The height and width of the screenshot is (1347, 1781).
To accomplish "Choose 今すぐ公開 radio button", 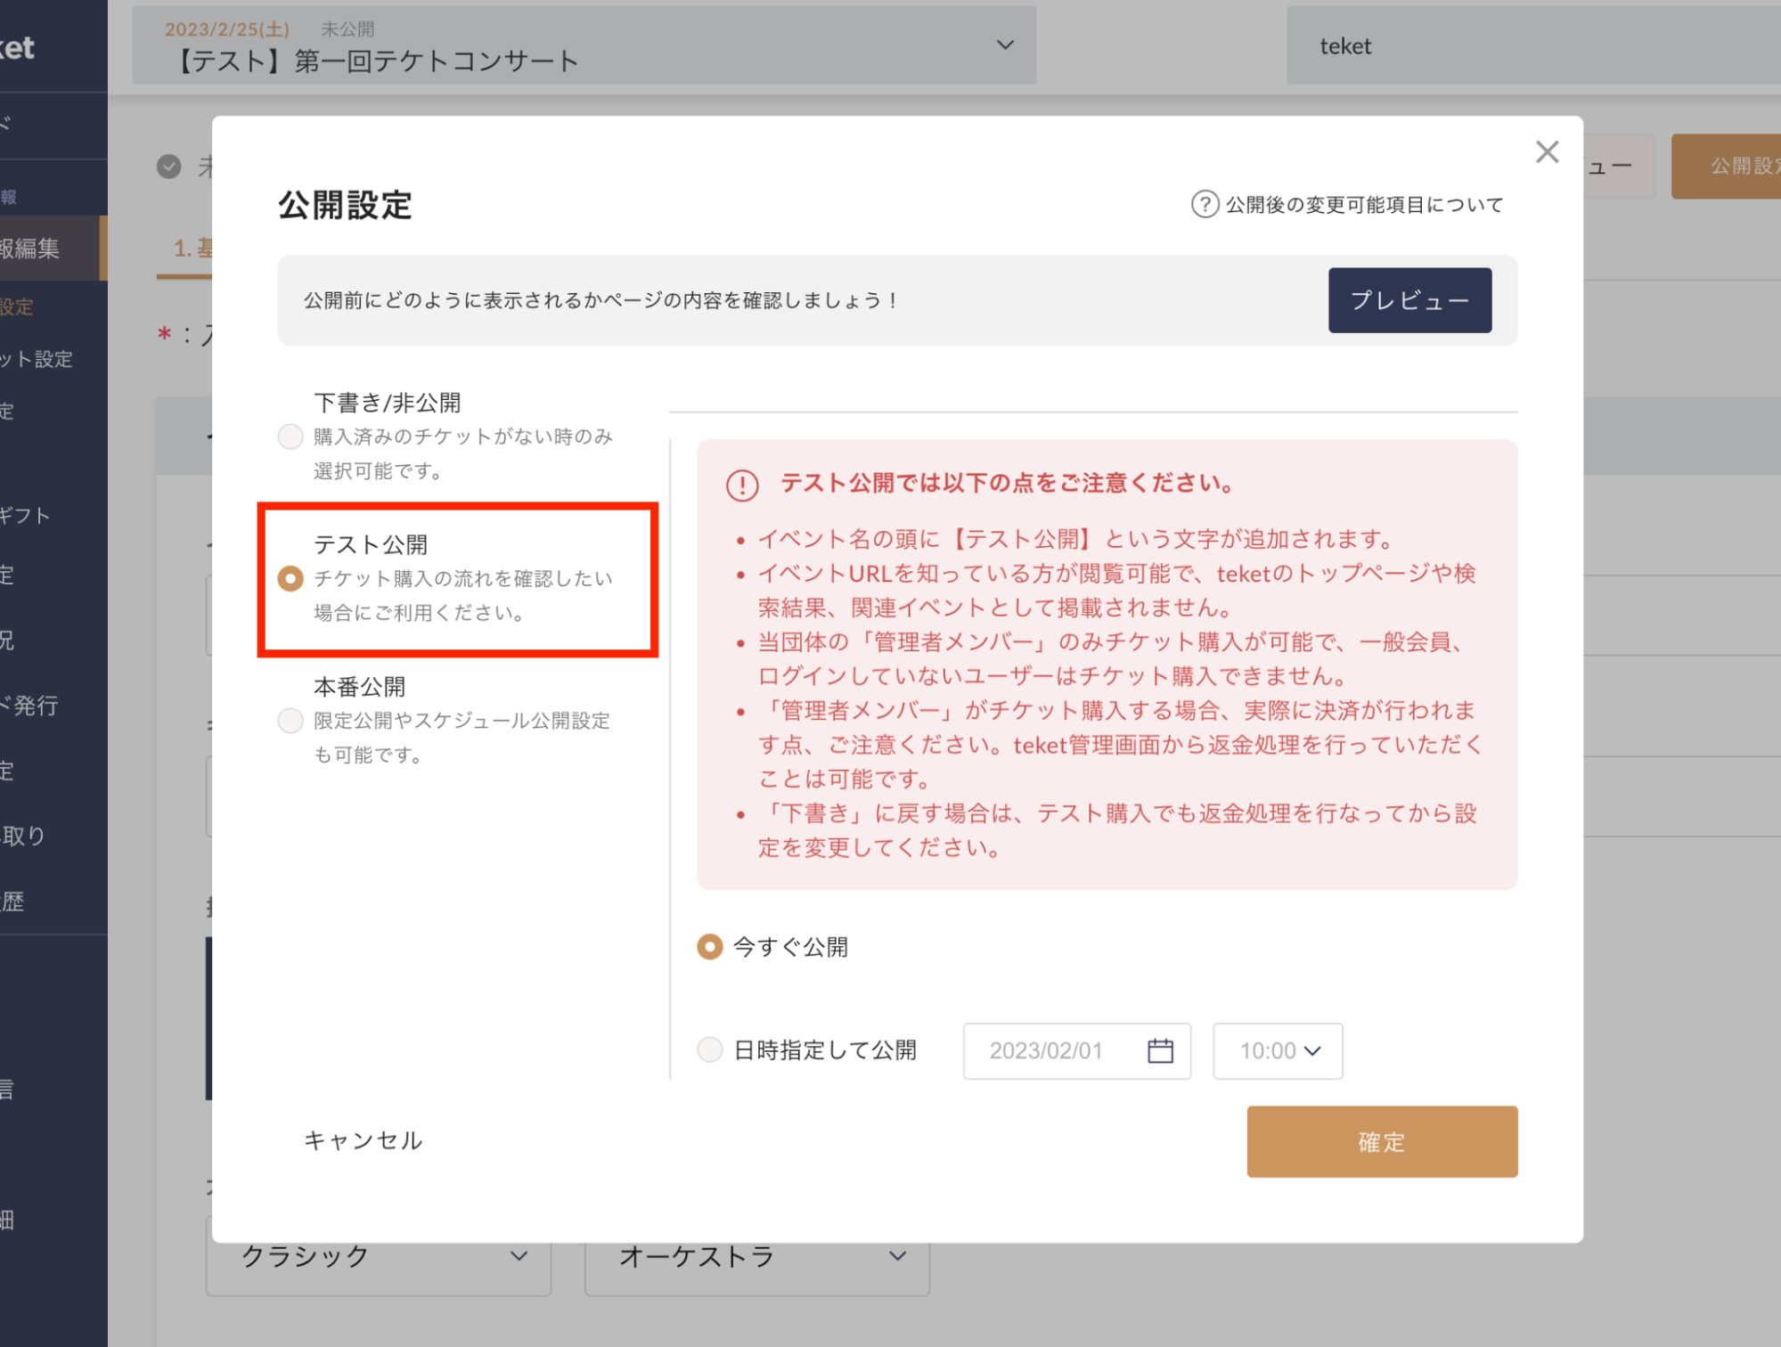I will tap(710, 946).
